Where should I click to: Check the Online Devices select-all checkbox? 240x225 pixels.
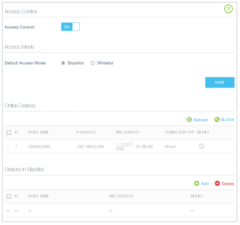(9, 132)
